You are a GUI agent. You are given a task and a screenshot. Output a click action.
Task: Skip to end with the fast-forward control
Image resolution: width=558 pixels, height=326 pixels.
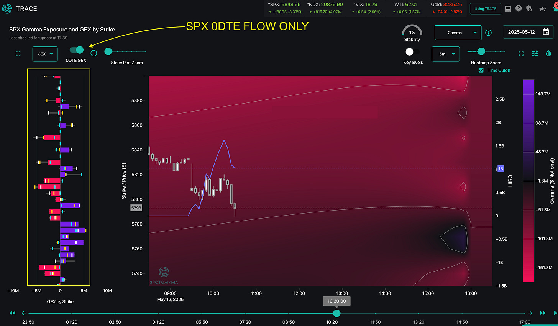point(543,313)
